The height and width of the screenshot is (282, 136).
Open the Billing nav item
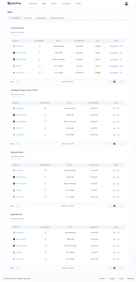tap(78, 3)
